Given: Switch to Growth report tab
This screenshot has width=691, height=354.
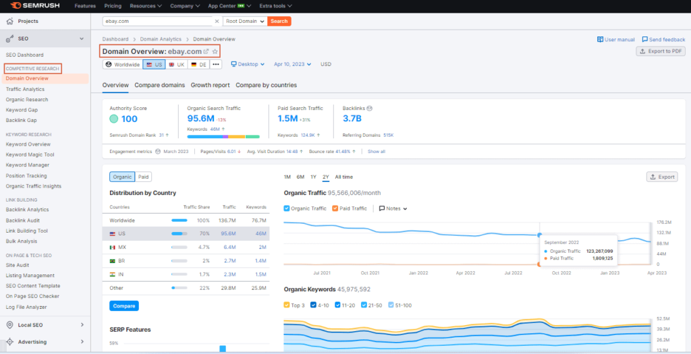Looking at the screenshot, I should point(211,85).
